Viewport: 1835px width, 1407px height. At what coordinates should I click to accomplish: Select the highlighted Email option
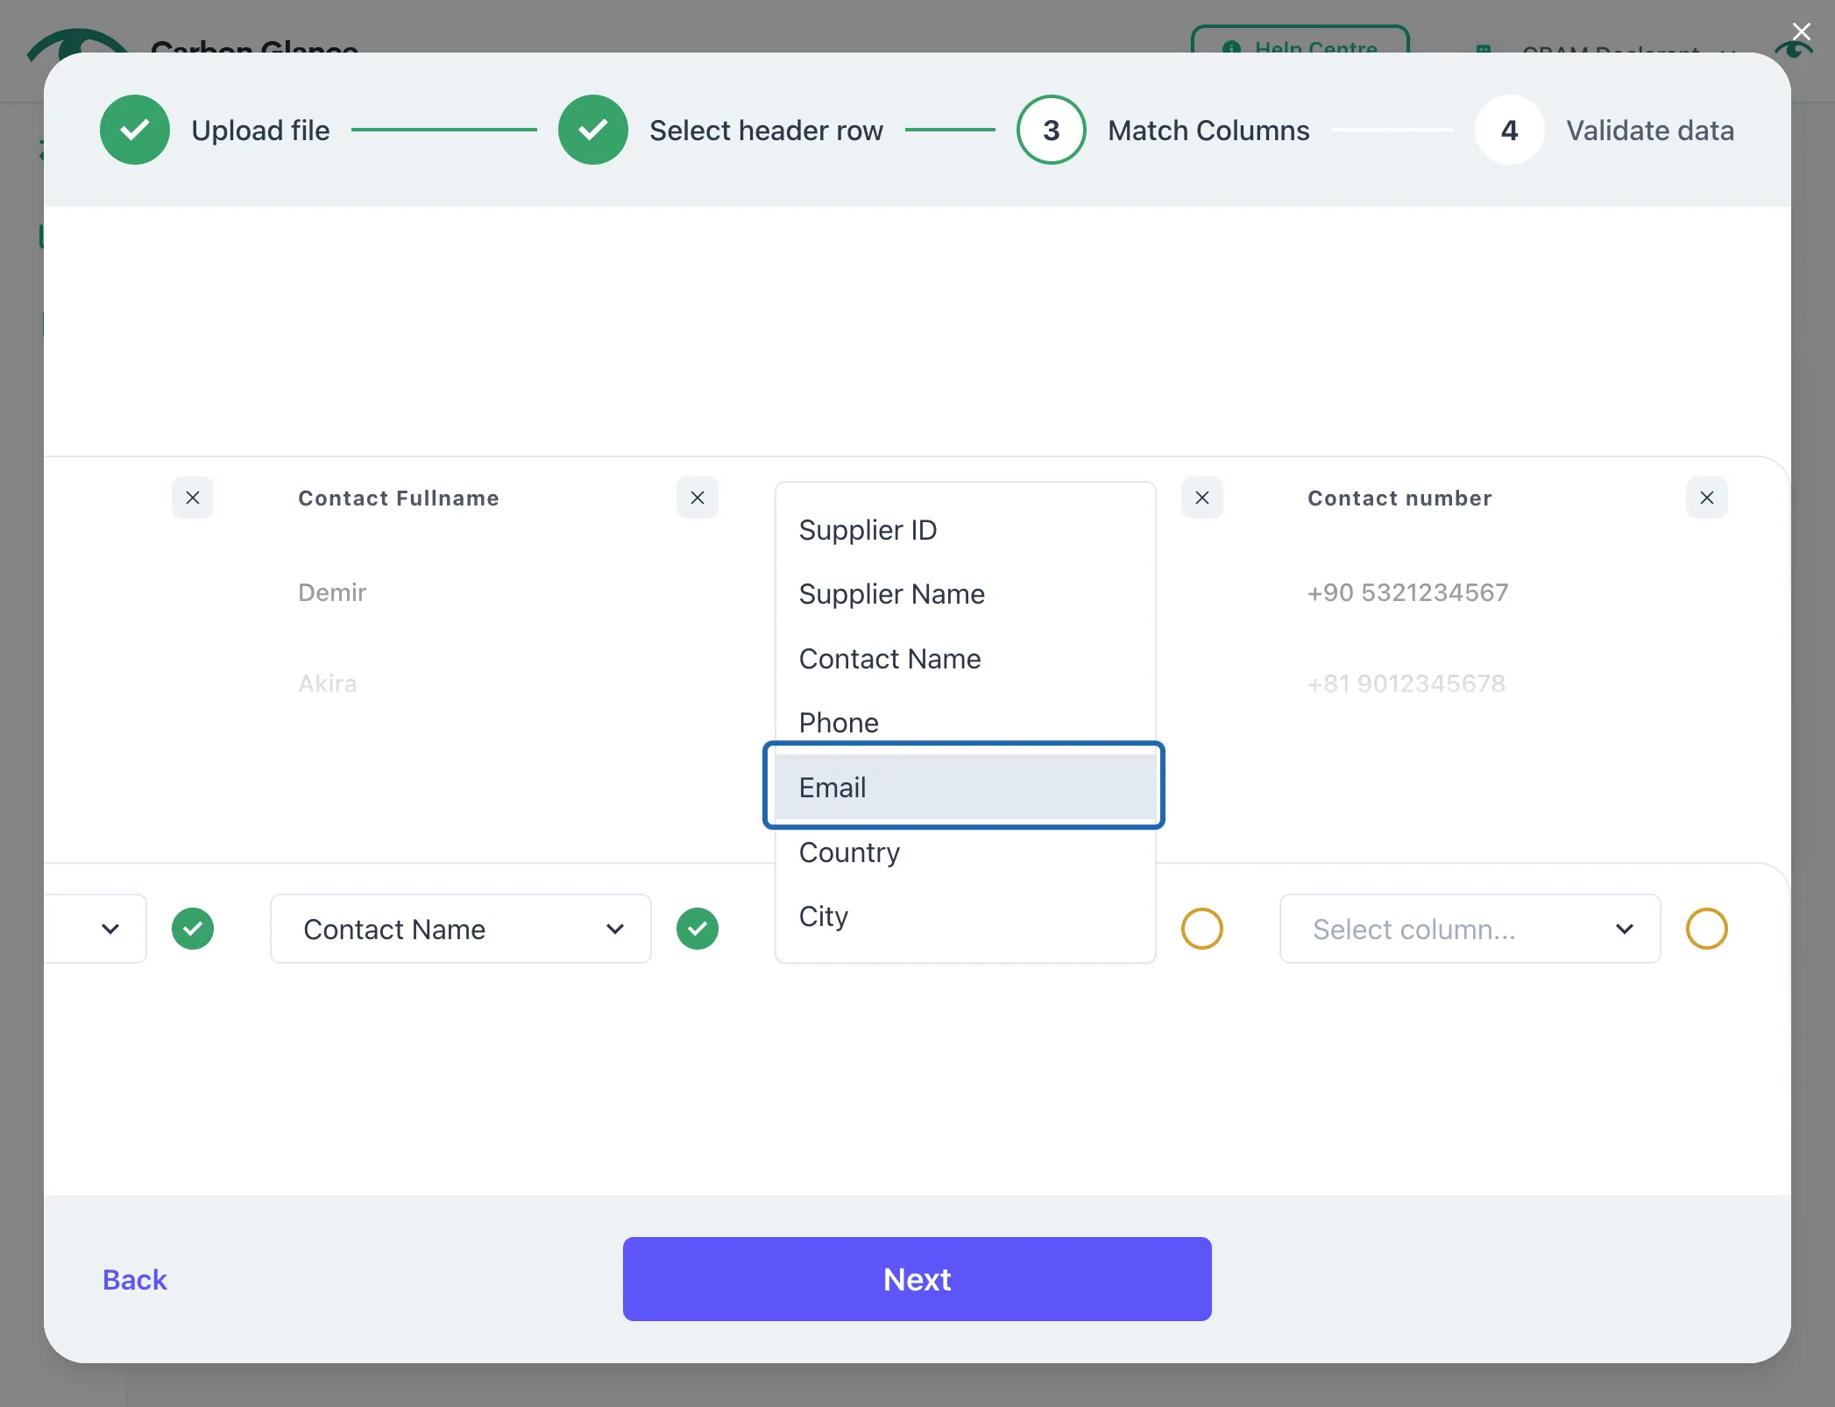(966, 787)
